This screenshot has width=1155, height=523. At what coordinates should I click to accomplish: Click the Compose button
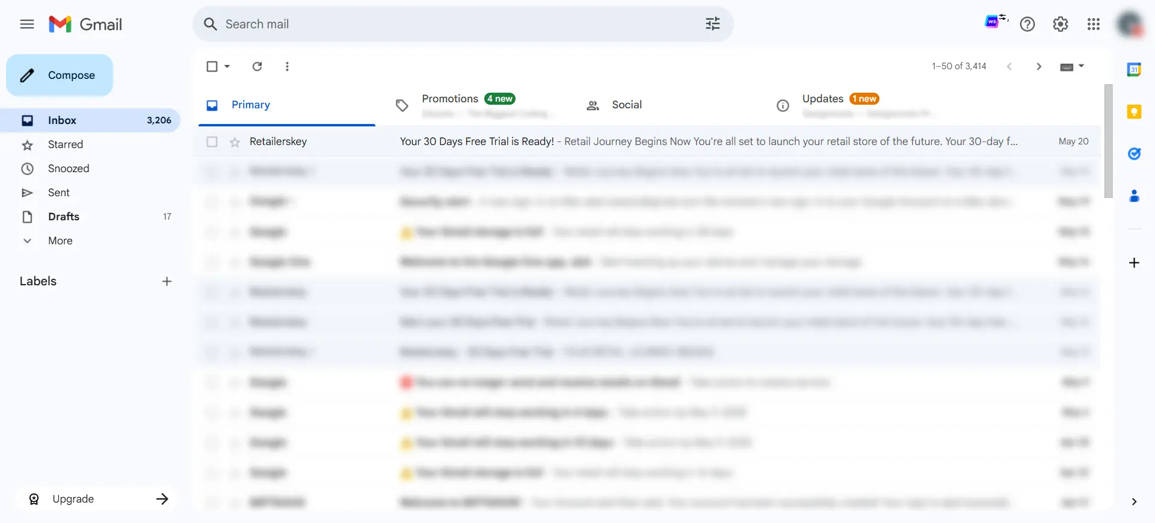pos(60,75)
